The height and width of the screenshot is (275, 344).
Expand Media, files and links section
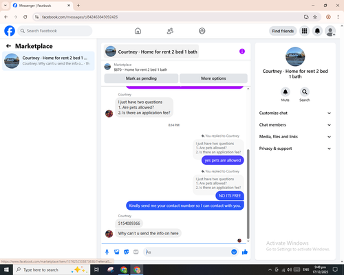(x=295, y=137)
